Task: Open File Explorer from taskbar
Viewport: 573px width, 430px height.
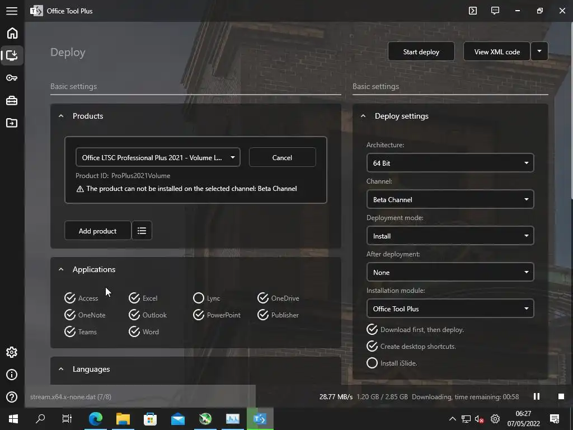Action: click(x=123, y=419)
